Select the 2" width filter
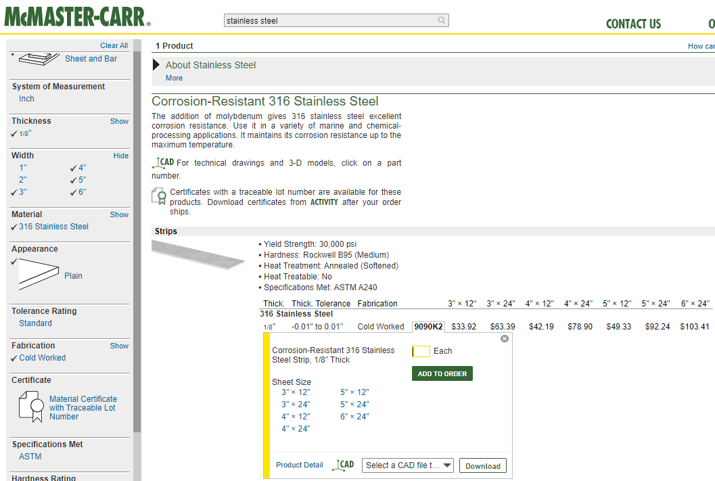 coord(23,180)
